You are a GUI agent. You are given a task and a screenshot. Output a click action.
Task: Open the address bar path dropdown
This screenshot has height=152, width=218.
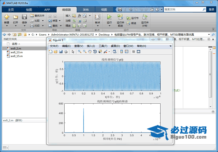pyautogui.click(x=209, y=34)
